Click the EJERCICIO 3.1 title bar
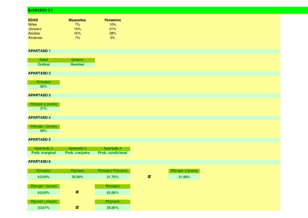 (x=40, y=10)
